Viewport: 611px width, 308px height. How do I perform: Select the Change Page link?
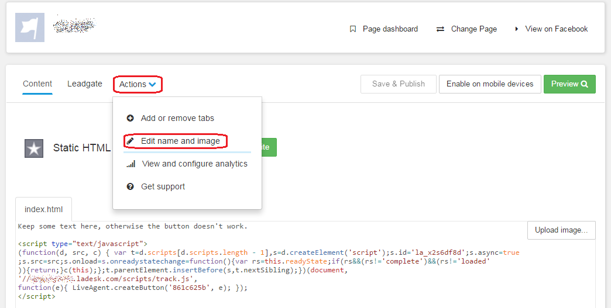[473, 29]
